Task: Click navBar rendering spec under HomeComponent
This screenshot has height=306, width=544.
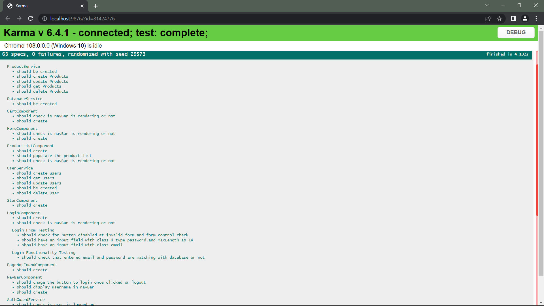Action: pyautogui.click(x=66, y=133)
